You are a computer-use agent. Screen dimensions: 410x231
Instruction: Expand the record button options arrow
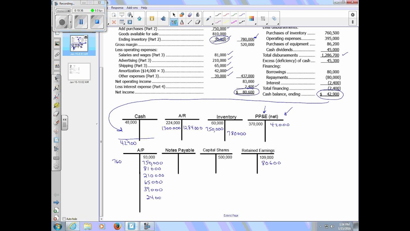70,22
